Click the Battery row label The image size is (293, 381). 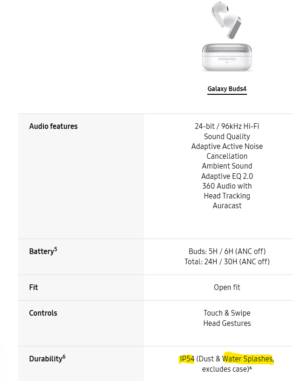click(41, 252)
